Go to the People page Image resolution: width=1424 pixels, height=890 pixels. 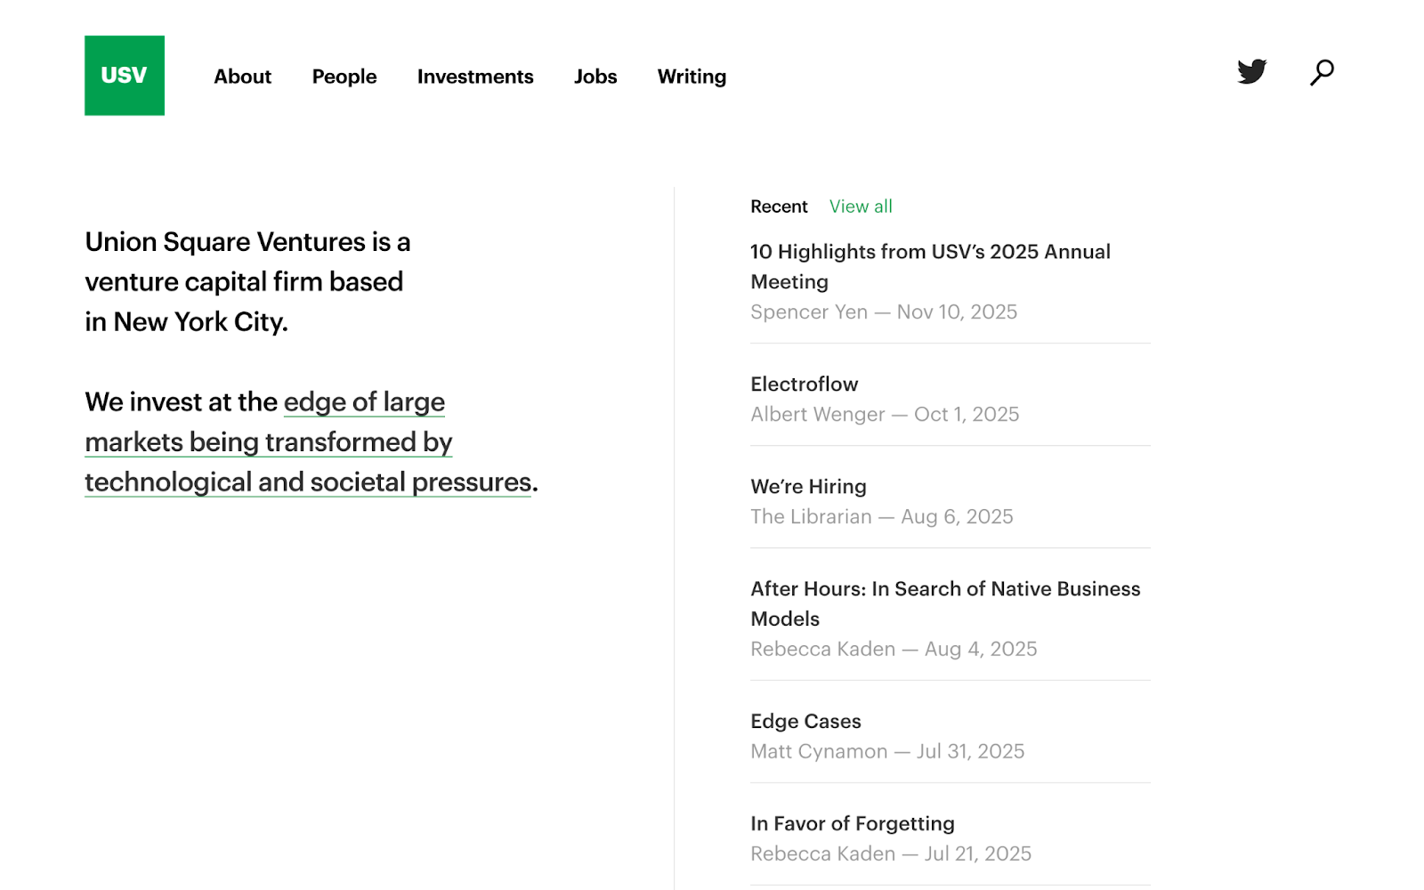pos(344,77)
